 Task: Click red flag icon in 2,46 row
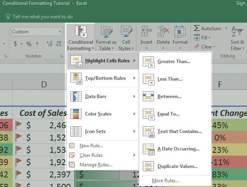click(19, 125)
